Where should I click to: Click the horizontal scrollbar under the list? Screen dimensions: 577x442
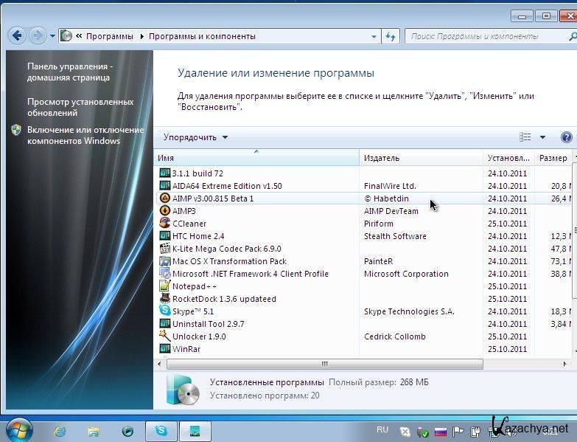coord(324,364)
